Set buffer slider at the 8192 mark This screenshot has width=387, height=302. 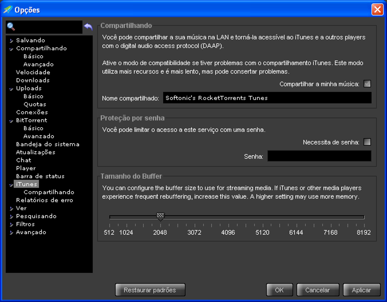pos(364,217)
